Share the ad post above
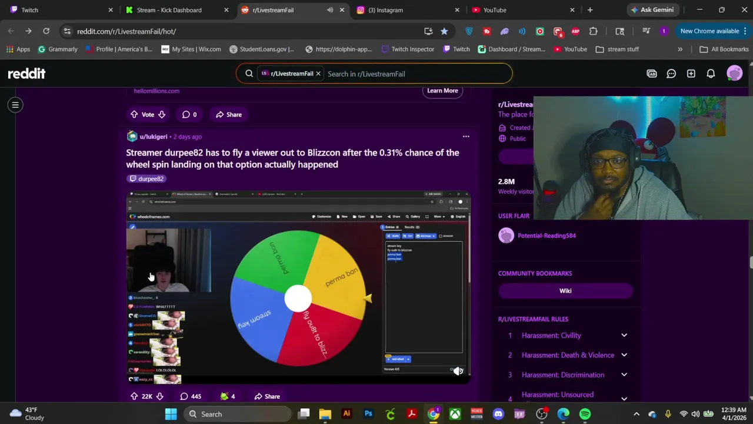The image size is (753, 424). click(229, 114)
